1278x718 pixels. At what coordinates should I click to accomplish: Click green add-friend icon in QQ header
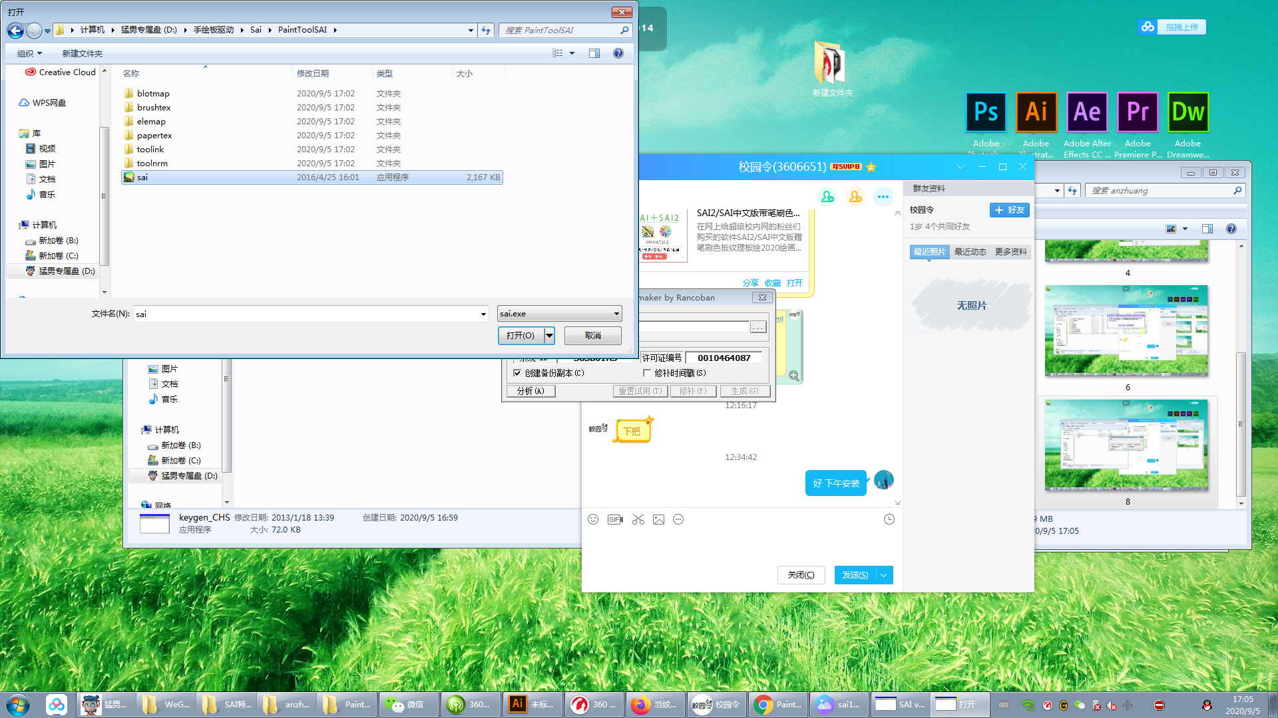pyautogui.click(x=827, y=197)
